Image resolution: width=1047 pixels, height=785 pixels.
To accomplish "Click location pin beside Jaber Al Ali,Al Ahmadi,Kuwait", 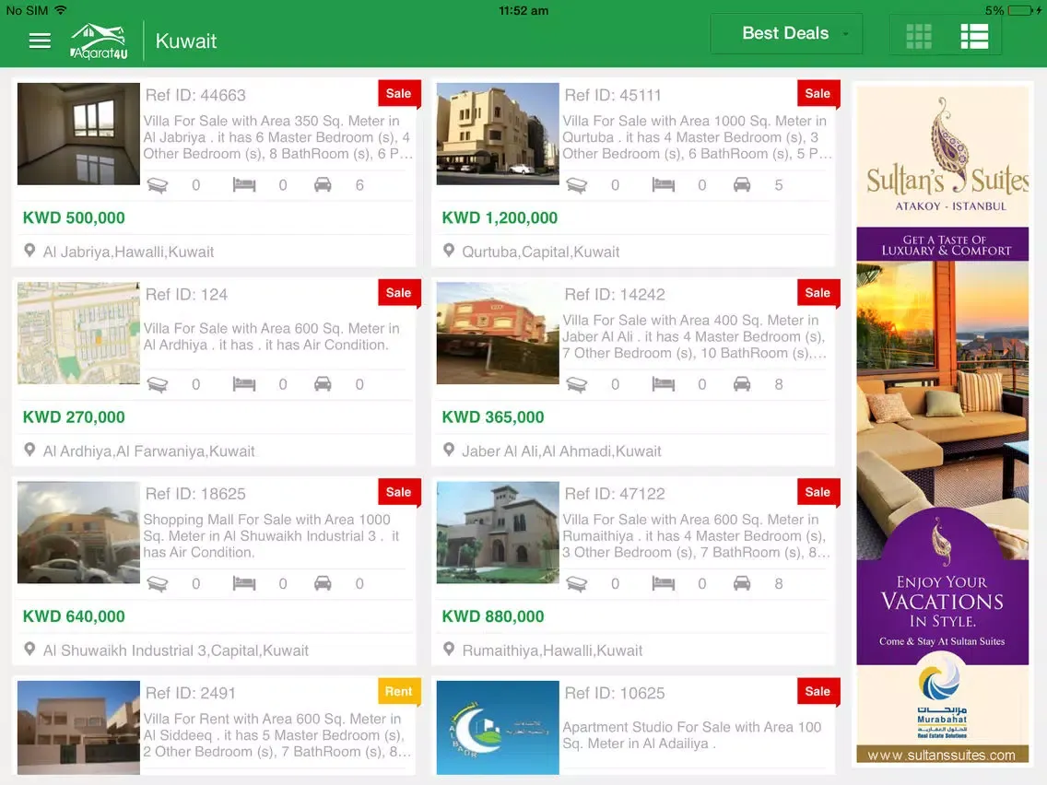I will point(449,450).
